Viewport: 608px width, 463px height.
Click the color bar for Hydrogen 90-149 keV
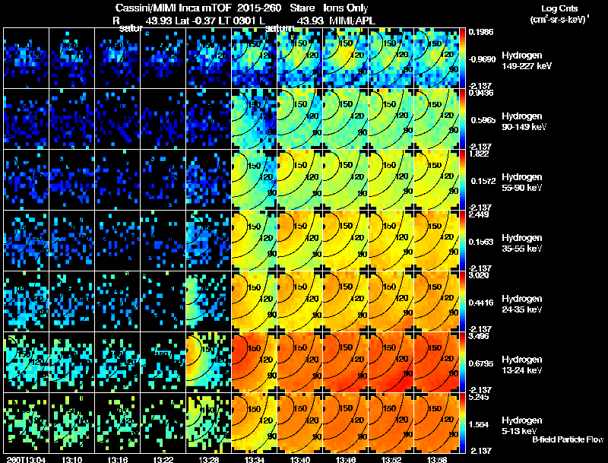tap(462, 119)
